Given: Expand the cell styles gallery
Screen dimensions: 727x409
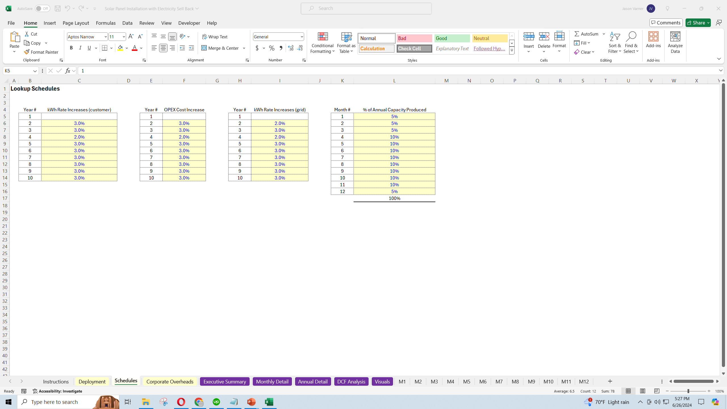Looking at the screenshot, I should 512,51.
